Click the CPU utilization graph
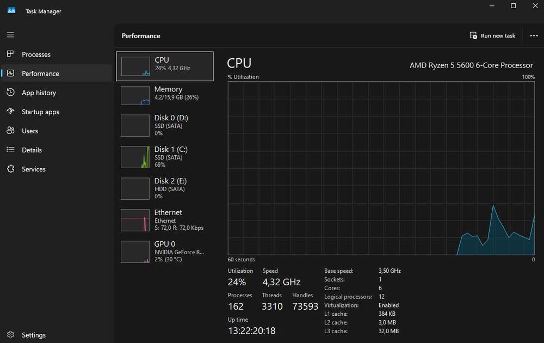Screen dimensions: 544x343 click(381, 168)
